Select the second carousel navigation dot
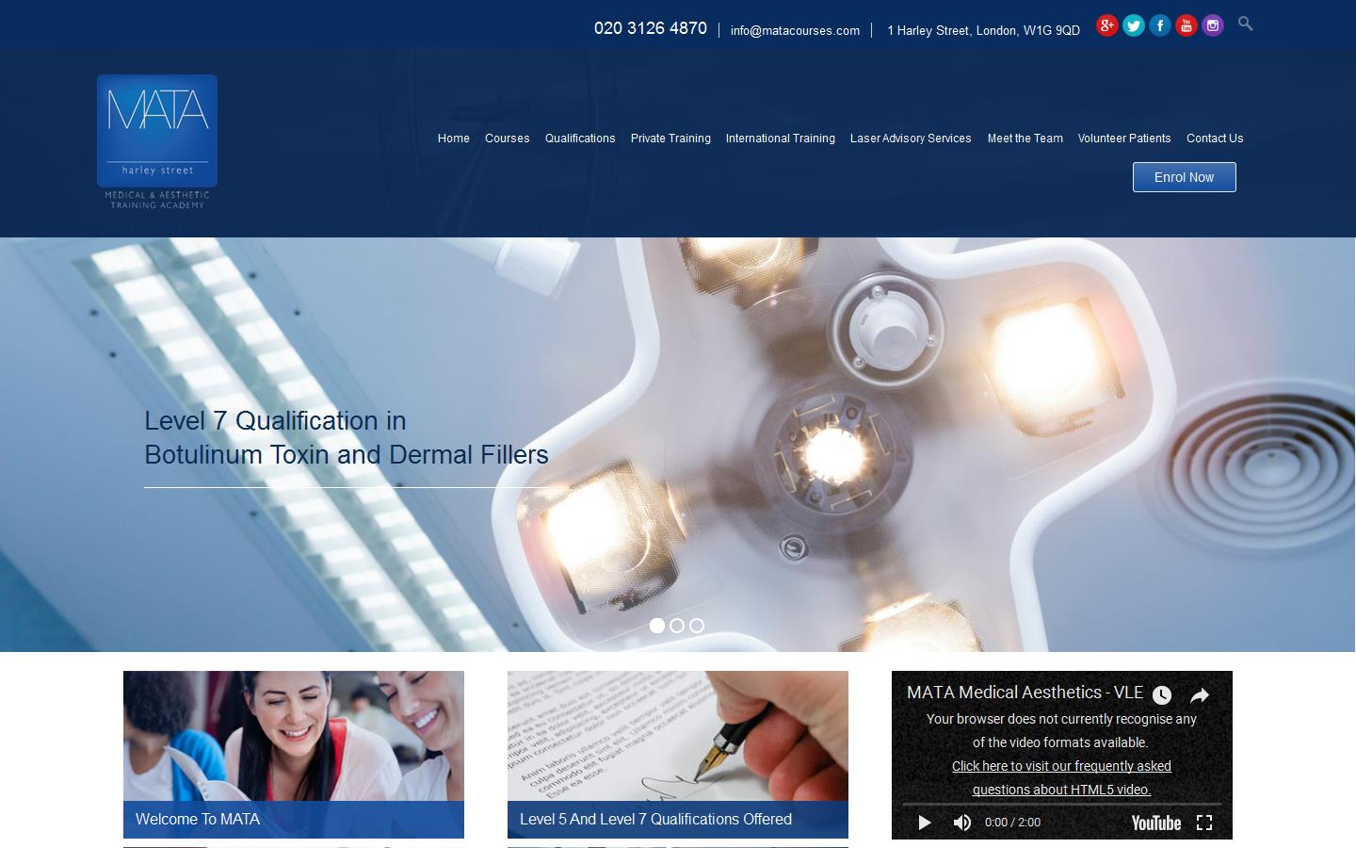The height and width of the screenshot is (848, 1356). (x=677, y=625)
